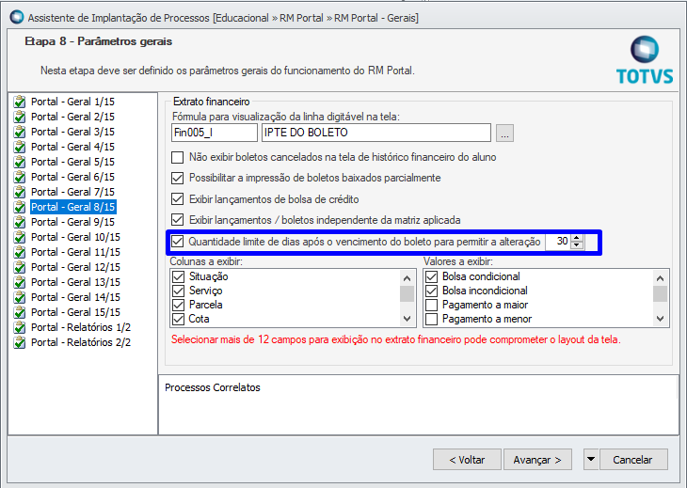Screen dimensions: 687x488
Task: Open Portal - Relatórios 1/2 step
Action: click(x=81, y=327)
